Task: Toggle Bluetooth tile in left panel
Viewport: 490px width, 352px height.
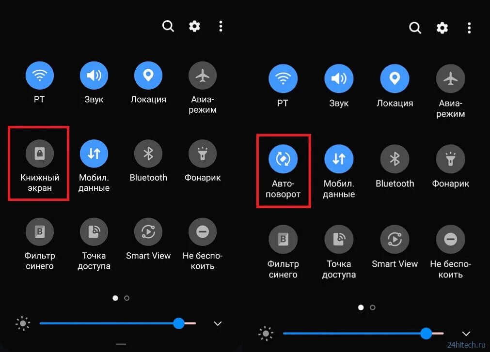Action: pyautogui.click(x=148, y=153)
